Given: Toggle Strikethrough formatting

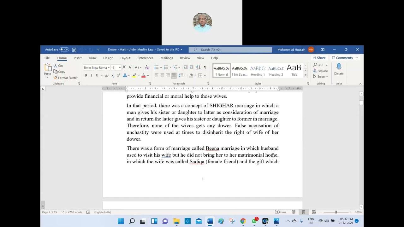Looking at the screenshot, I should pos(107,75).
